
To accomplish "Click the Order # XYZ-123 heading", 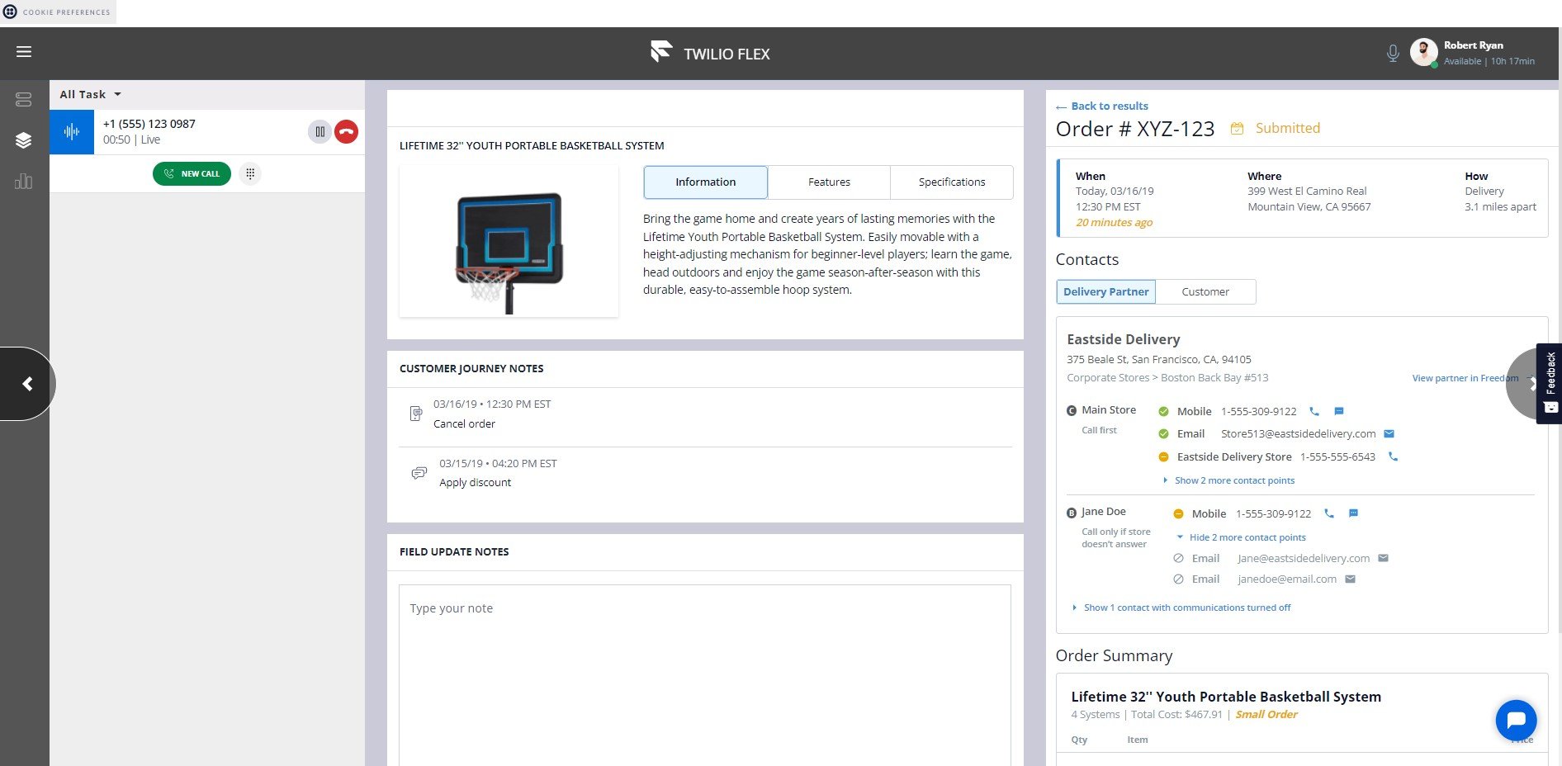I will [1135, 130].
